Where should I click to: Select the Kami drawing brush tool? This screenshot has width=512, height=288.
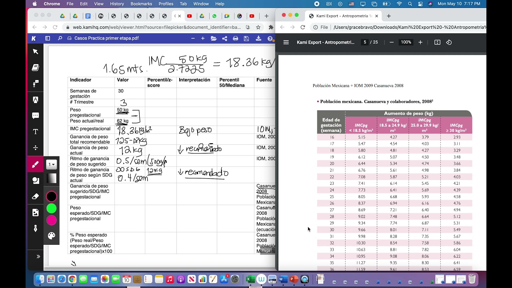(35, 164)
